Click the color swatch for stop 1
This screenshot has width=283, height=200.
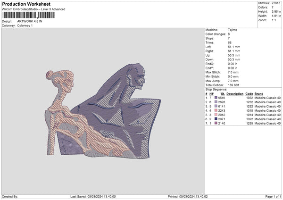coord(216,98)
